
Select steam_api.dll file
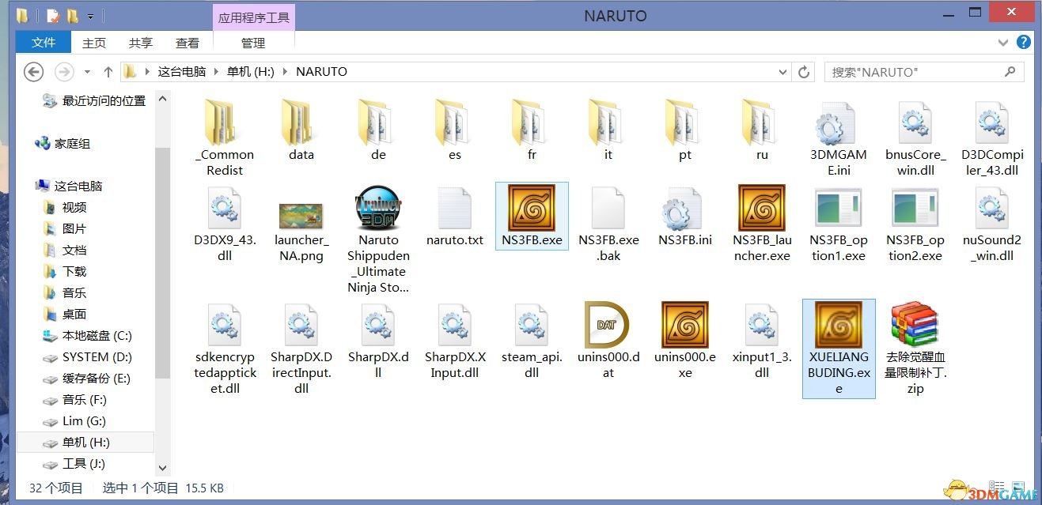coord(532,341)
